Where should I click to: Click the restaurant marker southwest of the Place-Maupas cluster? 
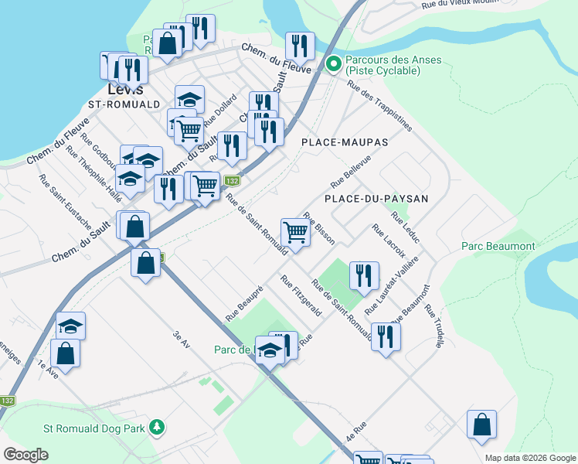(x=232, y=146)
